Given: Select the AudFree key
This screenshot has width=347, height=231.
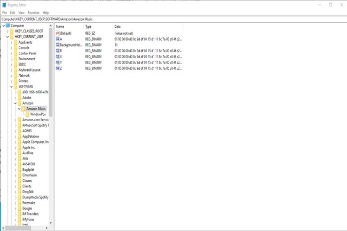Looking at the screenshot, I should coord(28,153).
